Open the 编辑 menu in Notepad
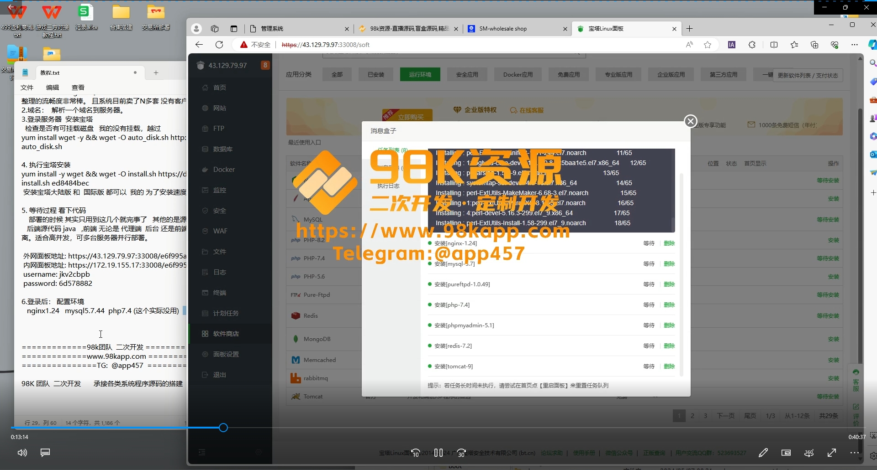The height and width of the screenshot is (470, 877). (53, 88)
